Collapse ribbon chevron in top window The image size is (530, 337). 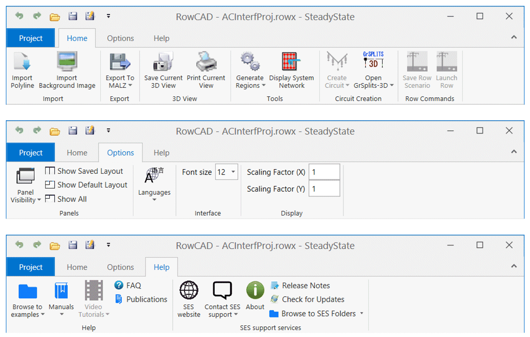click(514, 37)
